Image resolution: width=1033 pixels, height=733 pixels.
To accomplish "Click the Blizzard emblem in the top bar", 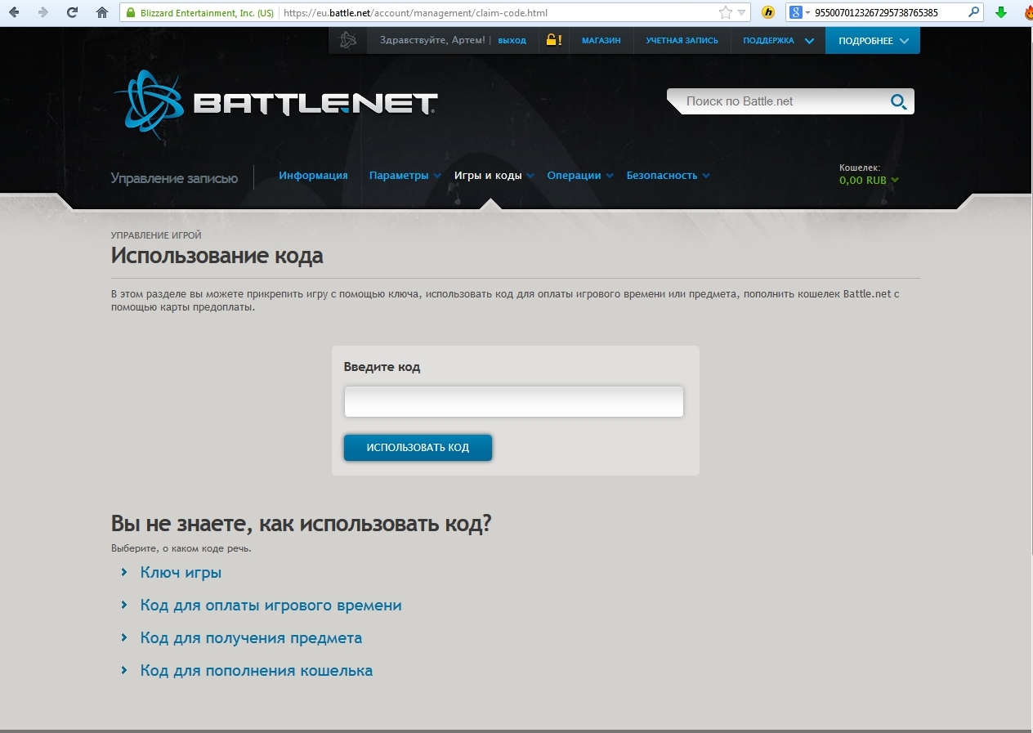I will click(x=348, y=40).
